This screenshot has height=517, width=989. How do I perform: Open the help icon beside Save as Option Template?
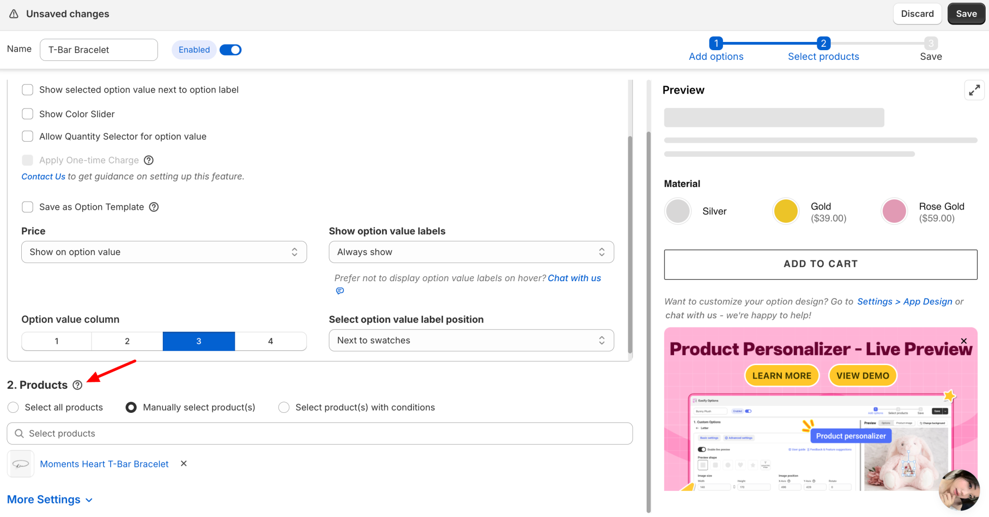pyautogui.click(x=154, y=207)
